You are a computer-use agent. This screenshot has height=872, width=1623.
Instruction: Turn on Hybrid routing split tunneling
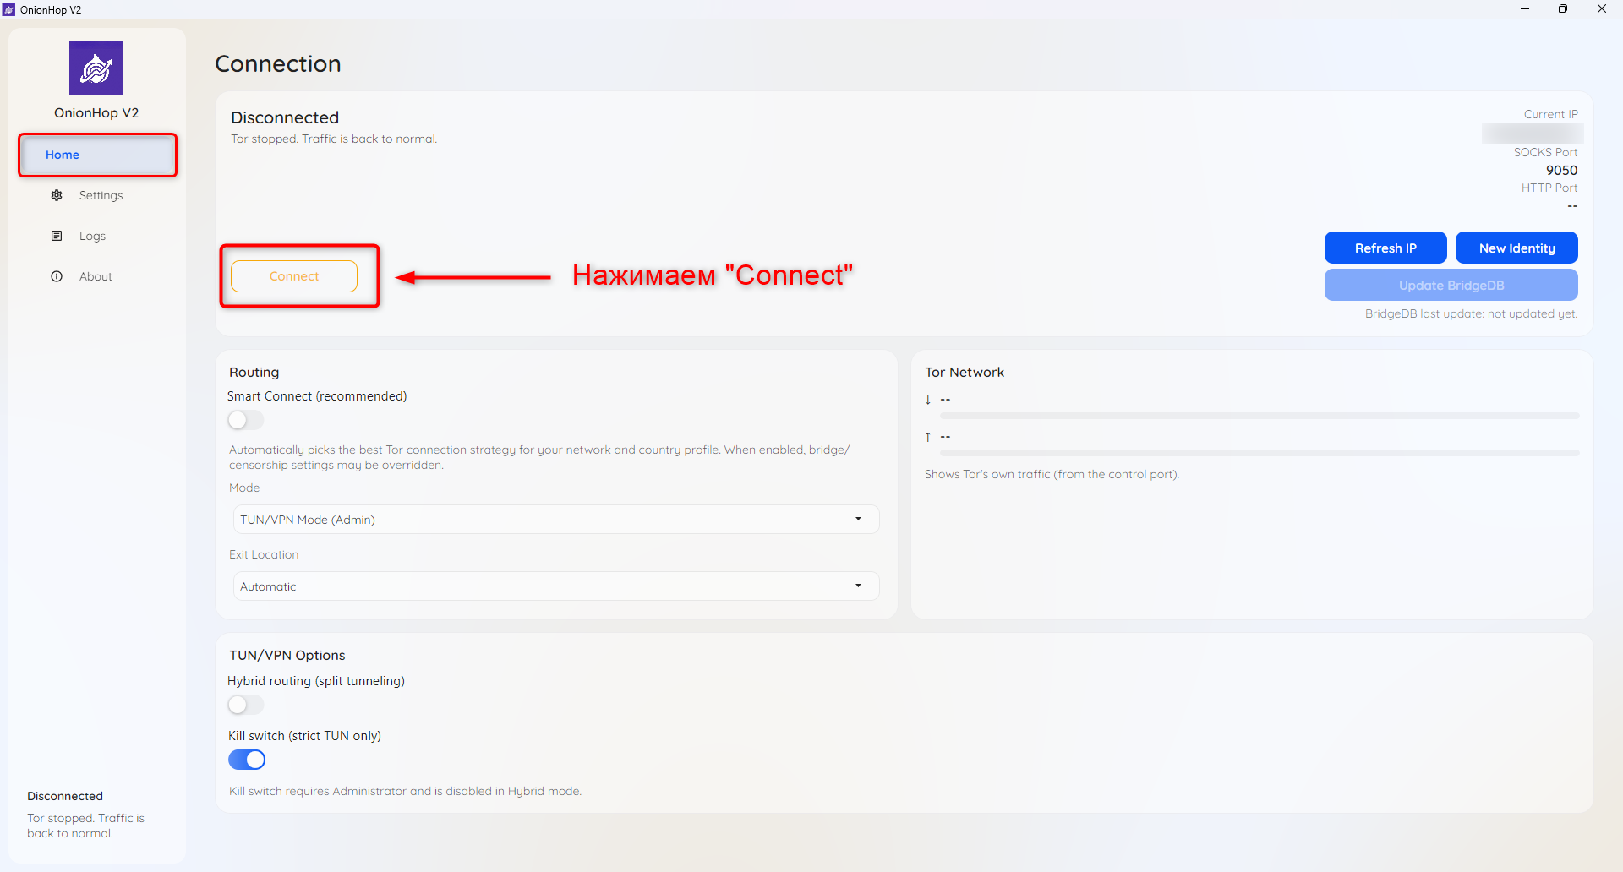(246, 705)
